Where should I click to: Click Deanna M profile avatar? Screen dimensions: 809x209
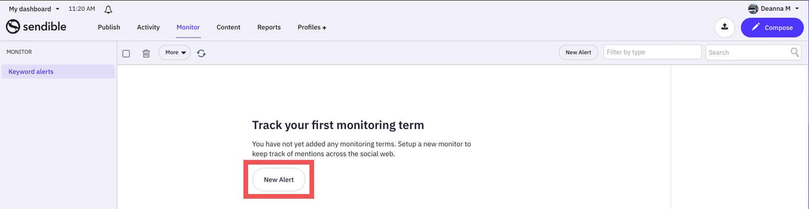point(753,9)
